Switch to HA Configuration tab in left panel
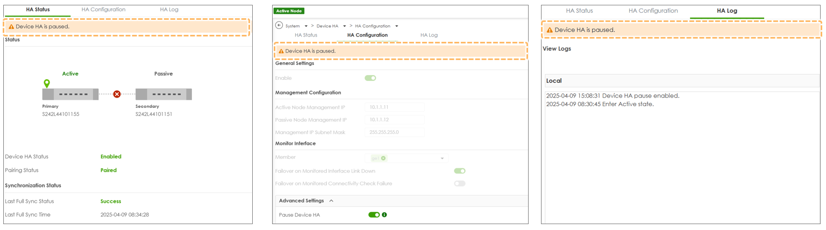Screen dimensions: 826x230 click(103, 10)
